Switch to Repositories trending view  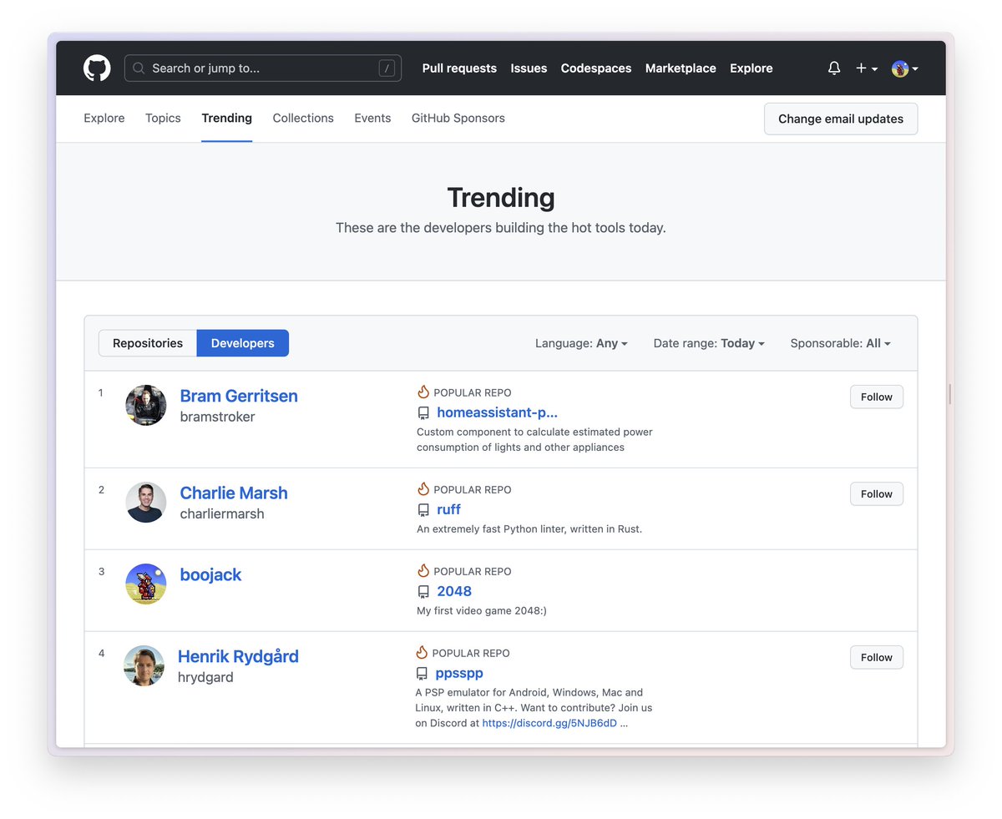pos(148,343)
